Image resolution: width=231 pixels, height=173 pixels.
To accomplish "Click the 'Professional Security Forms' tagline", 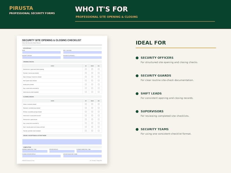I will click(32, 13).
